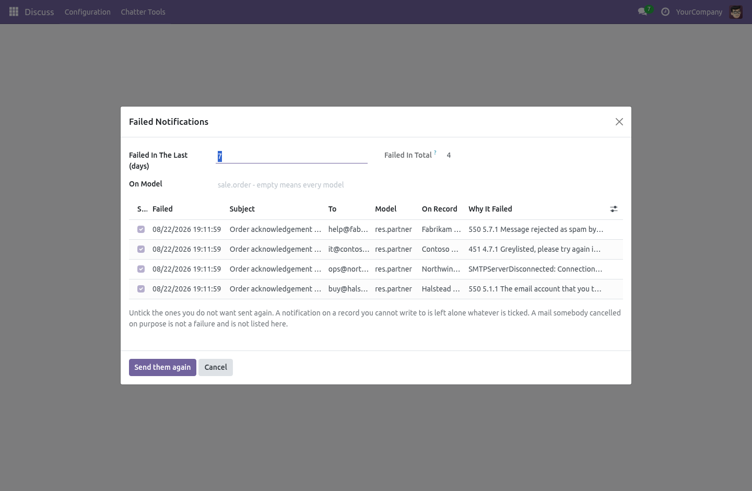Open the activities clock icon

665,11
